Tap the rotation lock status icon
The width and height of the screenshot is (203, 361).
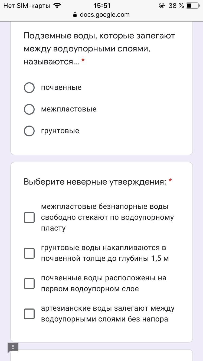[x=162, y=5]
